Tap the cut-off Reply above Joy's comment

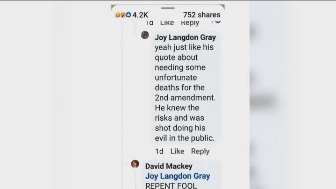(190, 23)
